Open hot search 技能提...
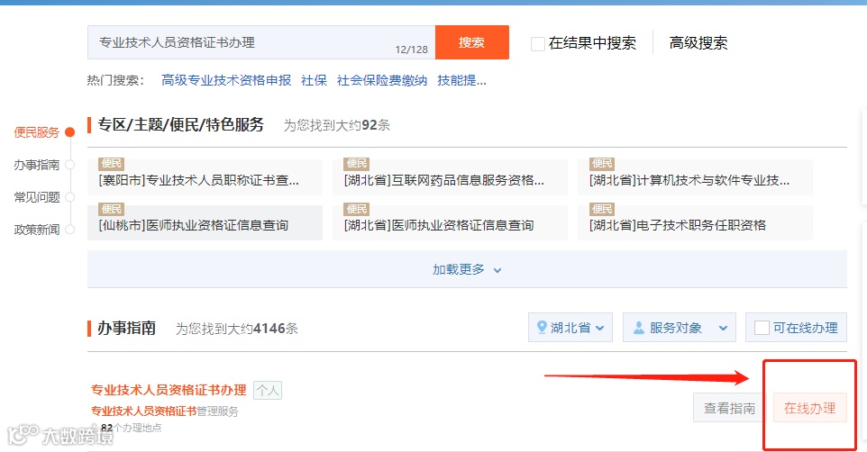867x452 pixels. [461, 81]
